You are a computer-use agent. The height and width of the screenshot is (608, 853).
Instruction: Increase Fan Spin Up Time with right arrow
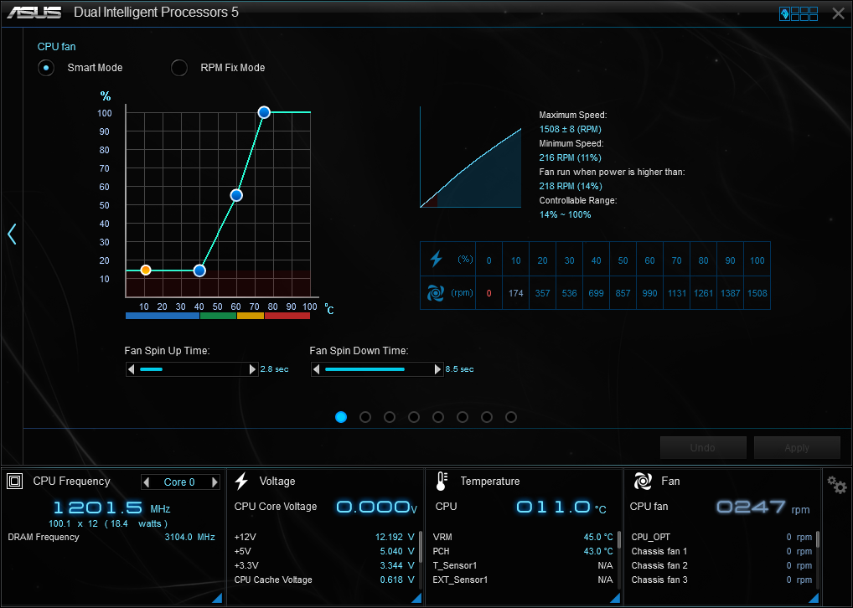[252, 369]
